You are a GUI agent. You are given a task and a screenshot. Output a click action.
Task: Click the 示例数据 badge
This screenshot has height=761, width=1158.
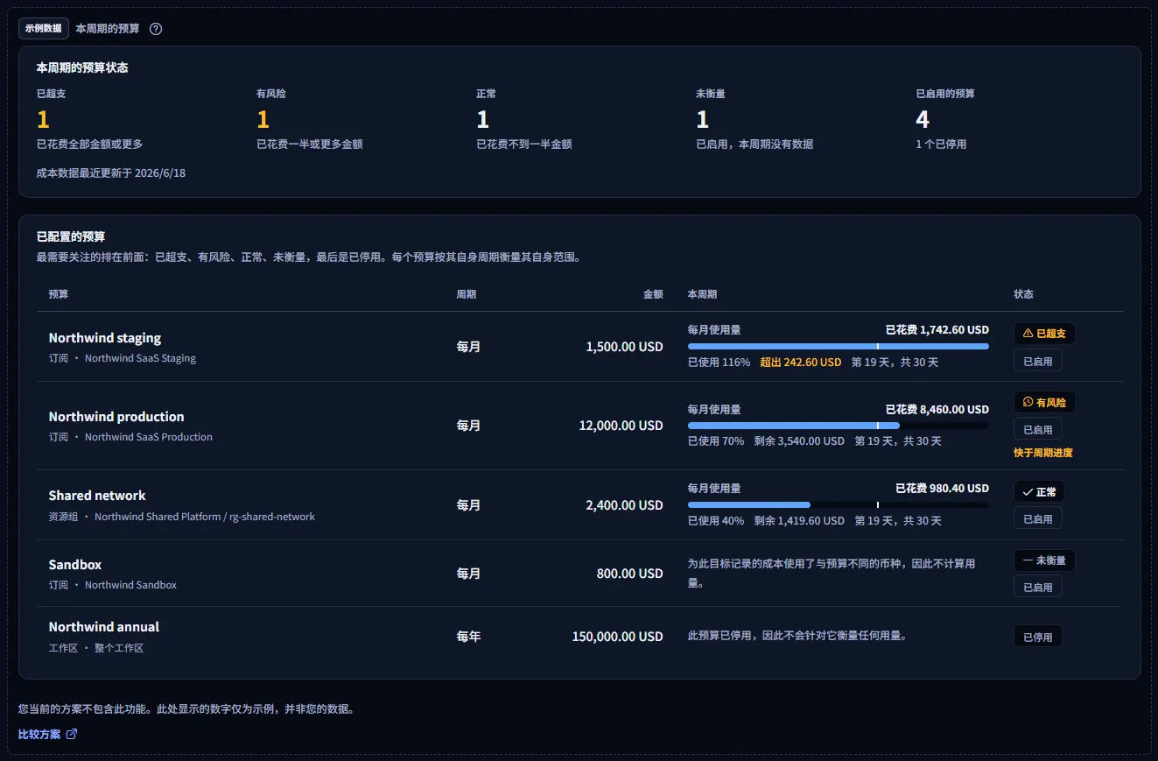coord(43,28)
